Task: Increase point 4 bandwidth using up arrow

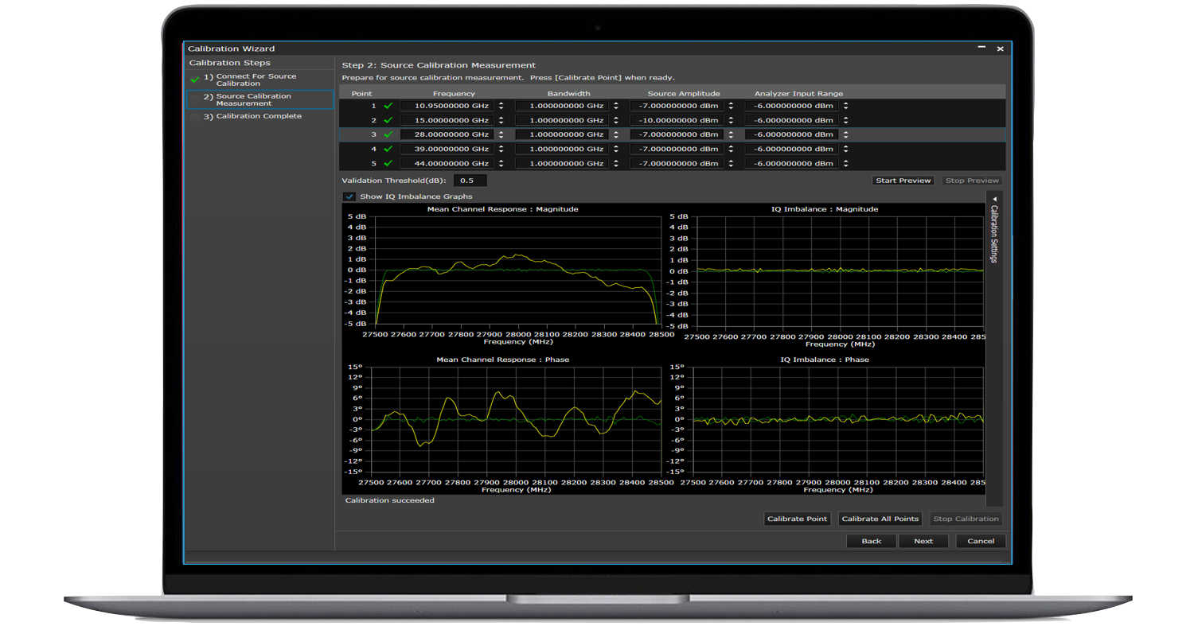Action: pos(615,146)
